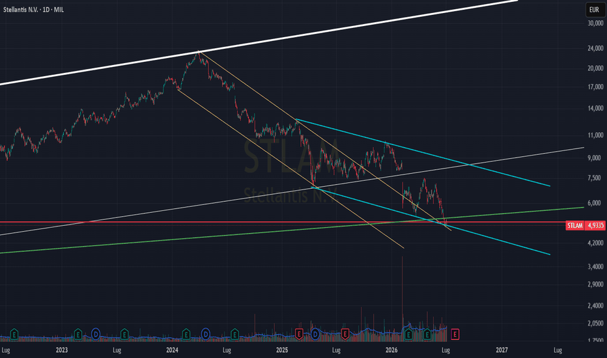Click the 2,900 price axis label
This screenshot has width=607, height=358.
pyautogui.click(x=595, y=284)
